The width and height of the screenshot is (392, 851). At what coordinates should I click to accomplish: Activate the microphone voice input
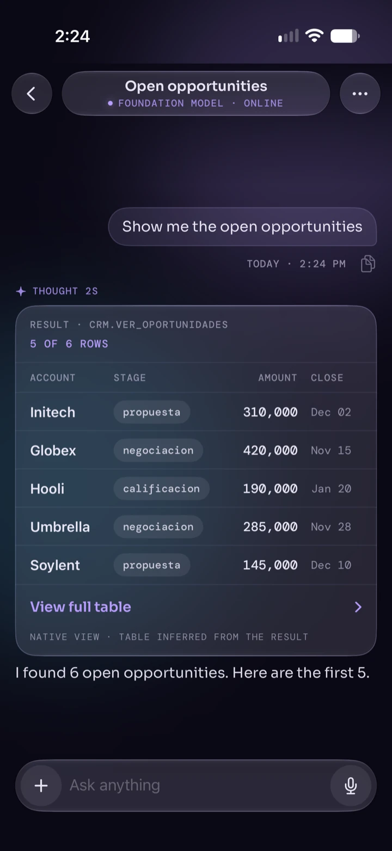point(351,785)
